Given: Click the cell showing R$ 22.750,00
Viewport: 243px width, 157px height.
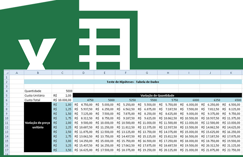Looking at the screenshot, I should coord(231,150).
